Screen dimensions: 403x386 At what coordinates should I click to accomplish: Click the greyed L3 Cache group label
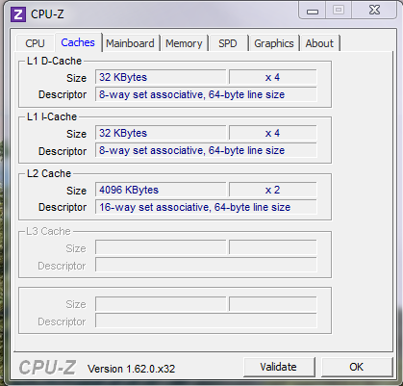[x=48, y=231]
